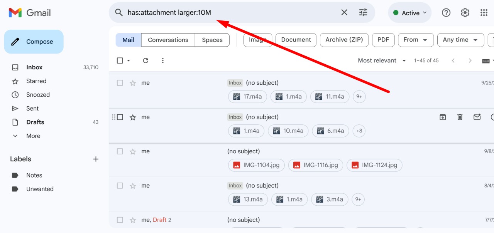
Task: Select the me, Draft email checkbox
Action: tap(120, 220)
